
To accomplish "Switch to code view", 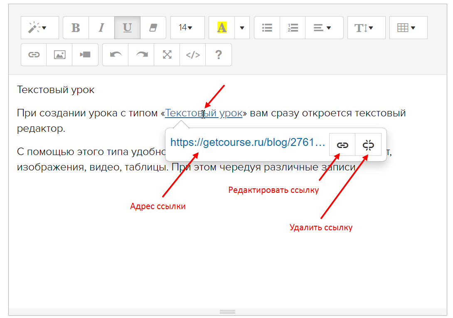I will coord(193,55).
